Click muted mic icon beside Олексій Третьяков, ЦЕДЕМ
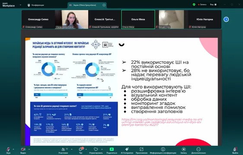The height and width of the screenshot is (155, 243). coord(90,27)
